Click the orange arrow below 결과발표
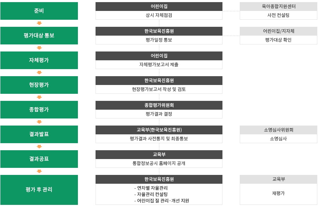This screenshot has height=207, width=318. pos(39,147)
